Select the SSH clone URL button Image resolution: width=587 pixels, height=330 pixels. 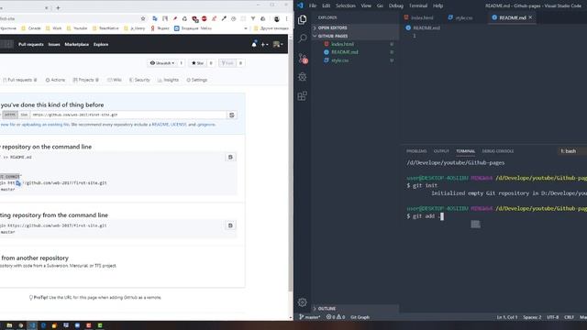pyautogui.click(x=24, y=115)
